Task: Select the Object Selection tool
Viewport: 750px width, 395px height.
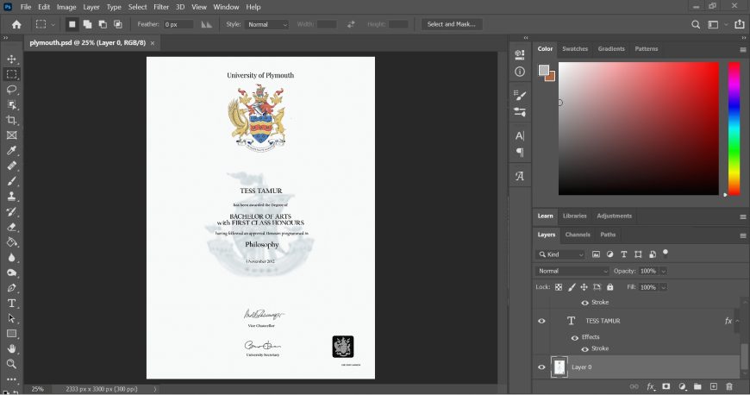Action: [11, 105]
